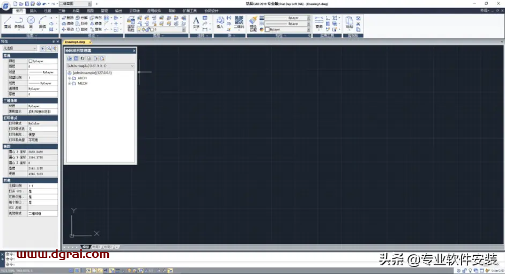Switch to the 插入 ribbon tab
505x274 pixels.
click(34, 10)
